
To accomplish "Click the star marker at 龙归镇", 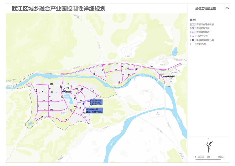I will click(158, 112).
